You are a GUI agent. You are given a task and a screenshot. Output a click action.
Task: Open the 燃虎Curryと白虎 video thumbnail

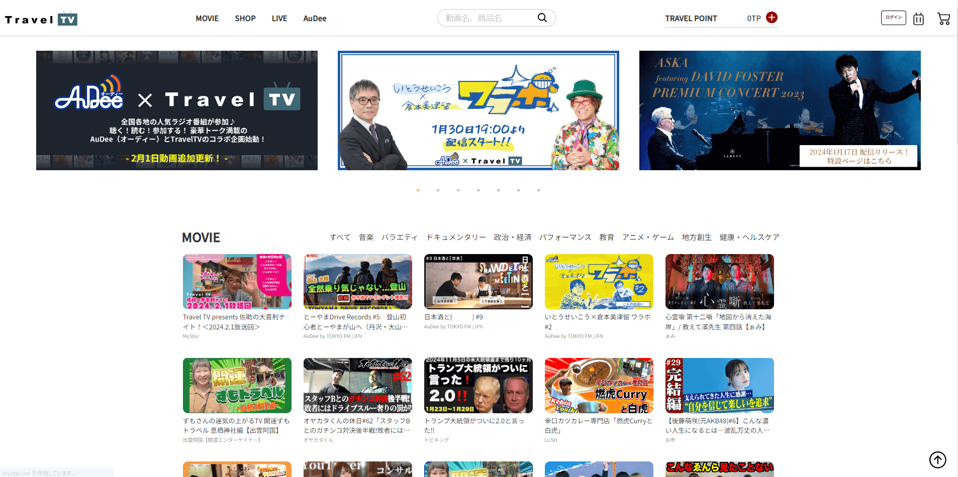click(x=599, y=386)
